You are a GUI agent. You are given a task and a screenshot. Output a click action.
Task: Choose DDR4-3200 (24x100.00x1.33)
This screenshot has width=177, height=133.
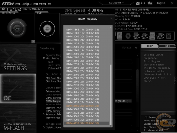point(82,99)
